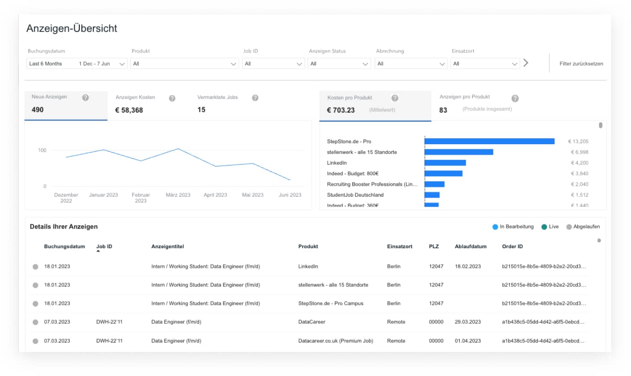Click status dot of Datacareer.co.uk row
Screen dimensions: 631x376
[36, 341]
